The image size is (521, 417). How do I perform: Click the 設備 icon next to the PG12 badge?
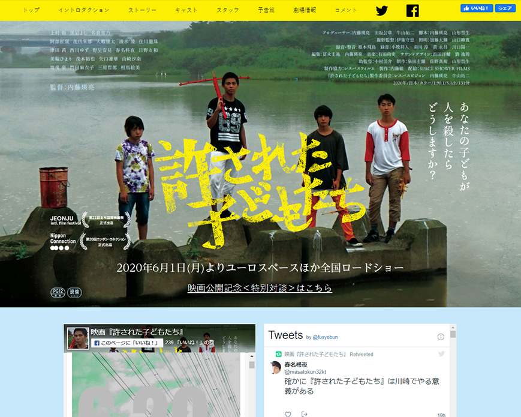(x=74, y=292)
